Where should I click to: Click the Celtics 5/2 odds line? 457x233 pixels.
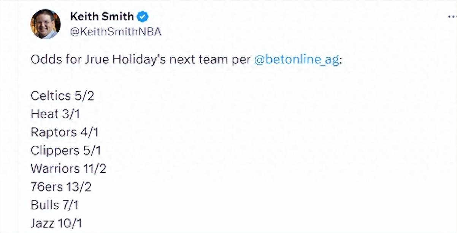tap(62, 96)
